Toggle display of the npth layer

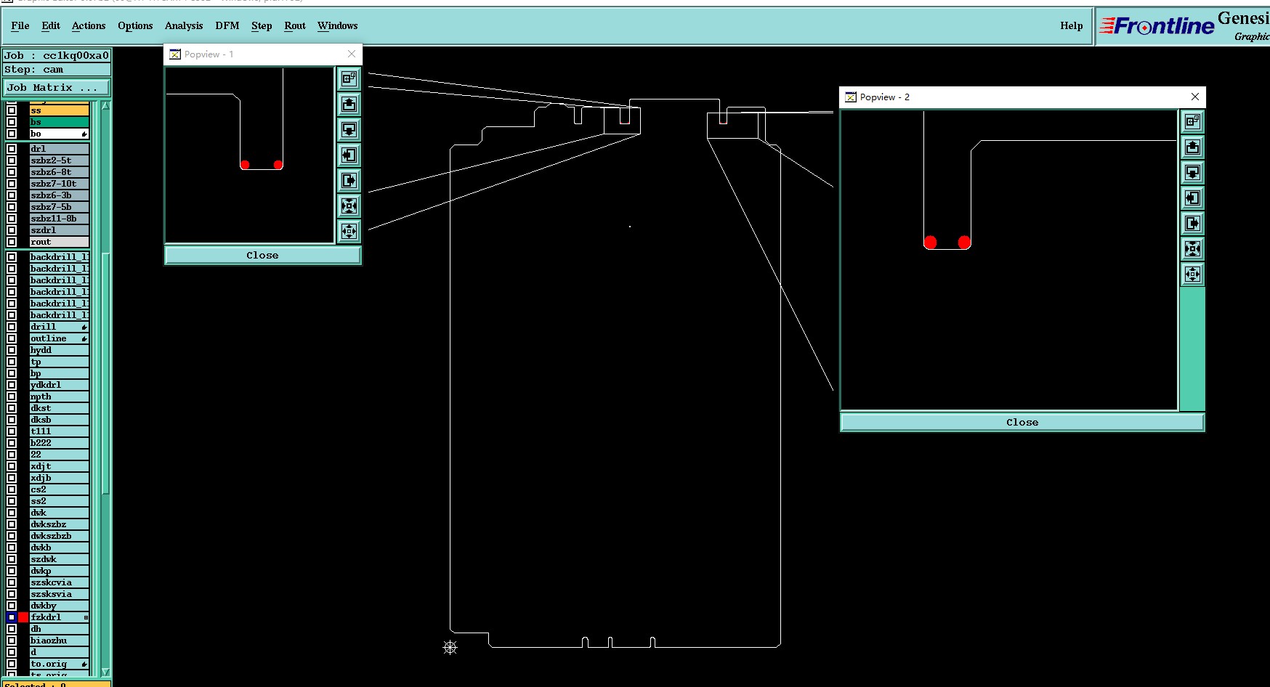click(12, 397)
